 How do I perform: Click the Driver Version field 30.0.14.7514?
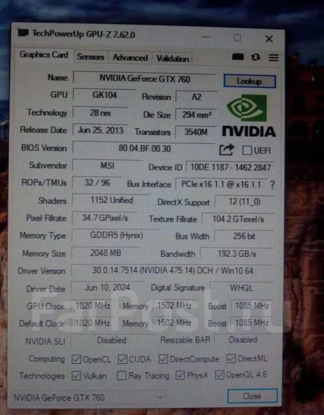173,271
